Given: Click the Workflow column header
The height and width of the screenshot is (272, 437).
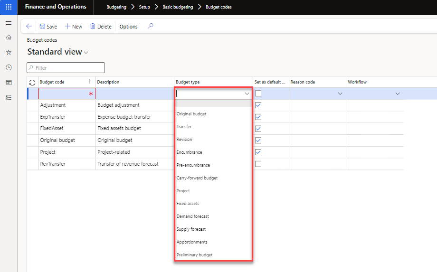Looking at the screenshot, I should point(375,82).
